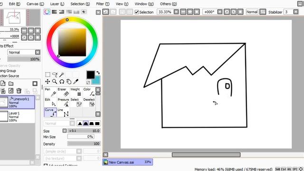Select the Linework1 layer
This screenshot has height=171, width=304.
click(x=17, y=102)
